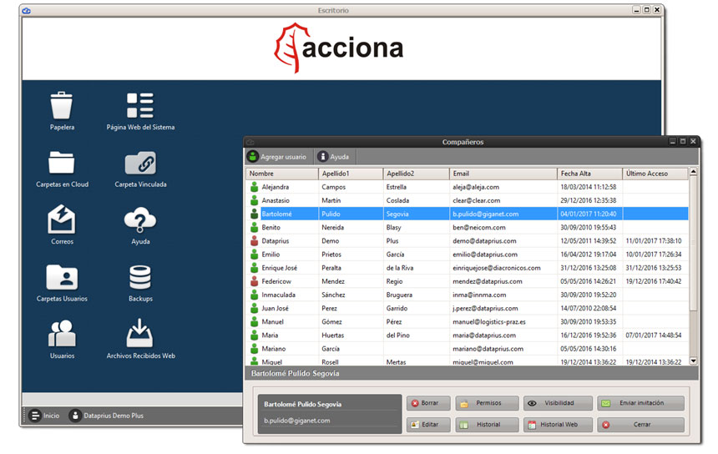Click the Borrar button
Image resolution: width=718 pixels, height=454 pixels.
point(428,403)
